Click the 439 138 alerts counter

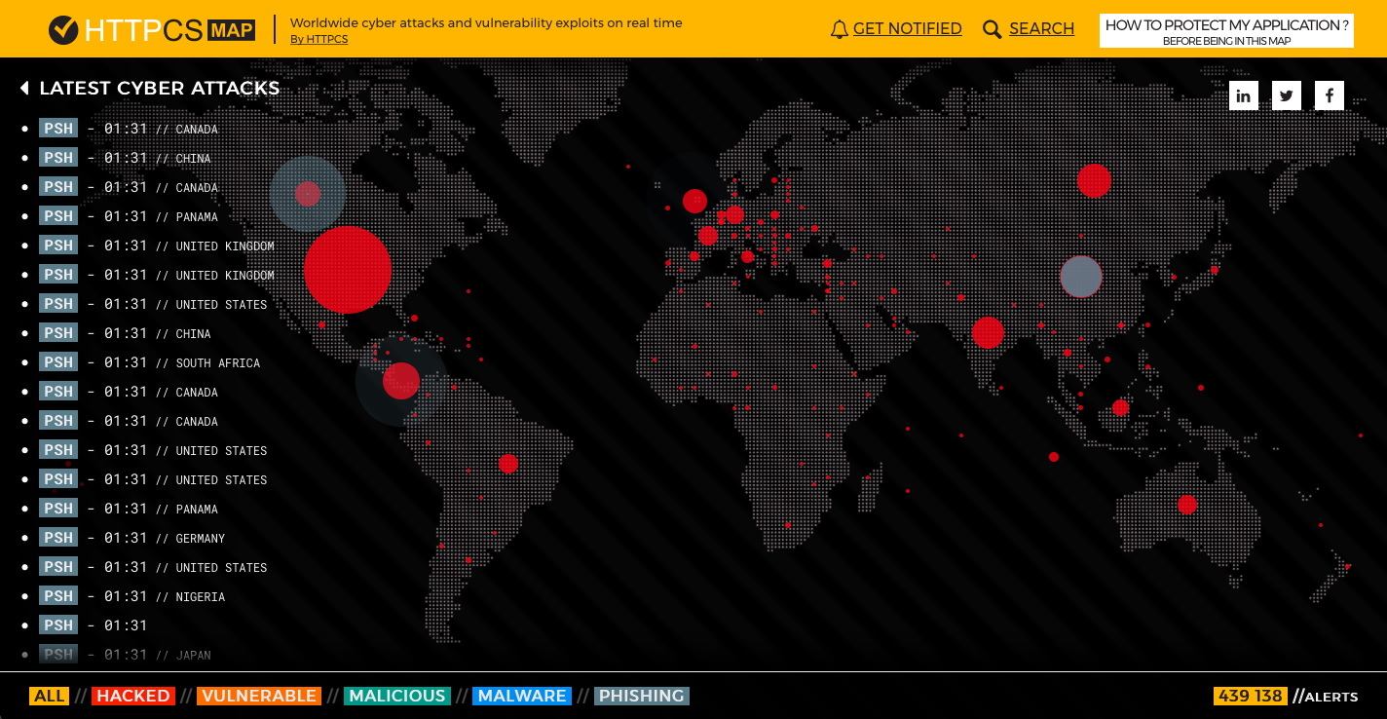click(1250, 696)
